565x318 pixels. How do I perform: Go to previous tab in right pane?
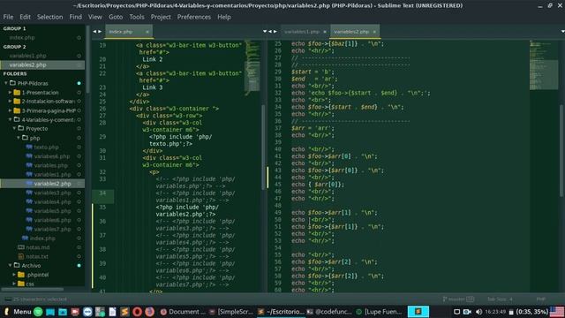coord(270,32)
